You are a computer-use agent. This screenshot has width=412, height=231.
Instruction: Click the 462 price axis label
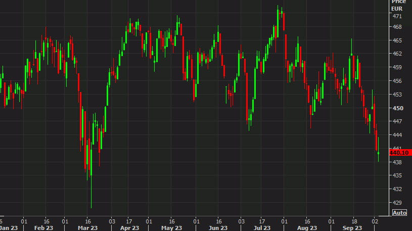(397, 54)
